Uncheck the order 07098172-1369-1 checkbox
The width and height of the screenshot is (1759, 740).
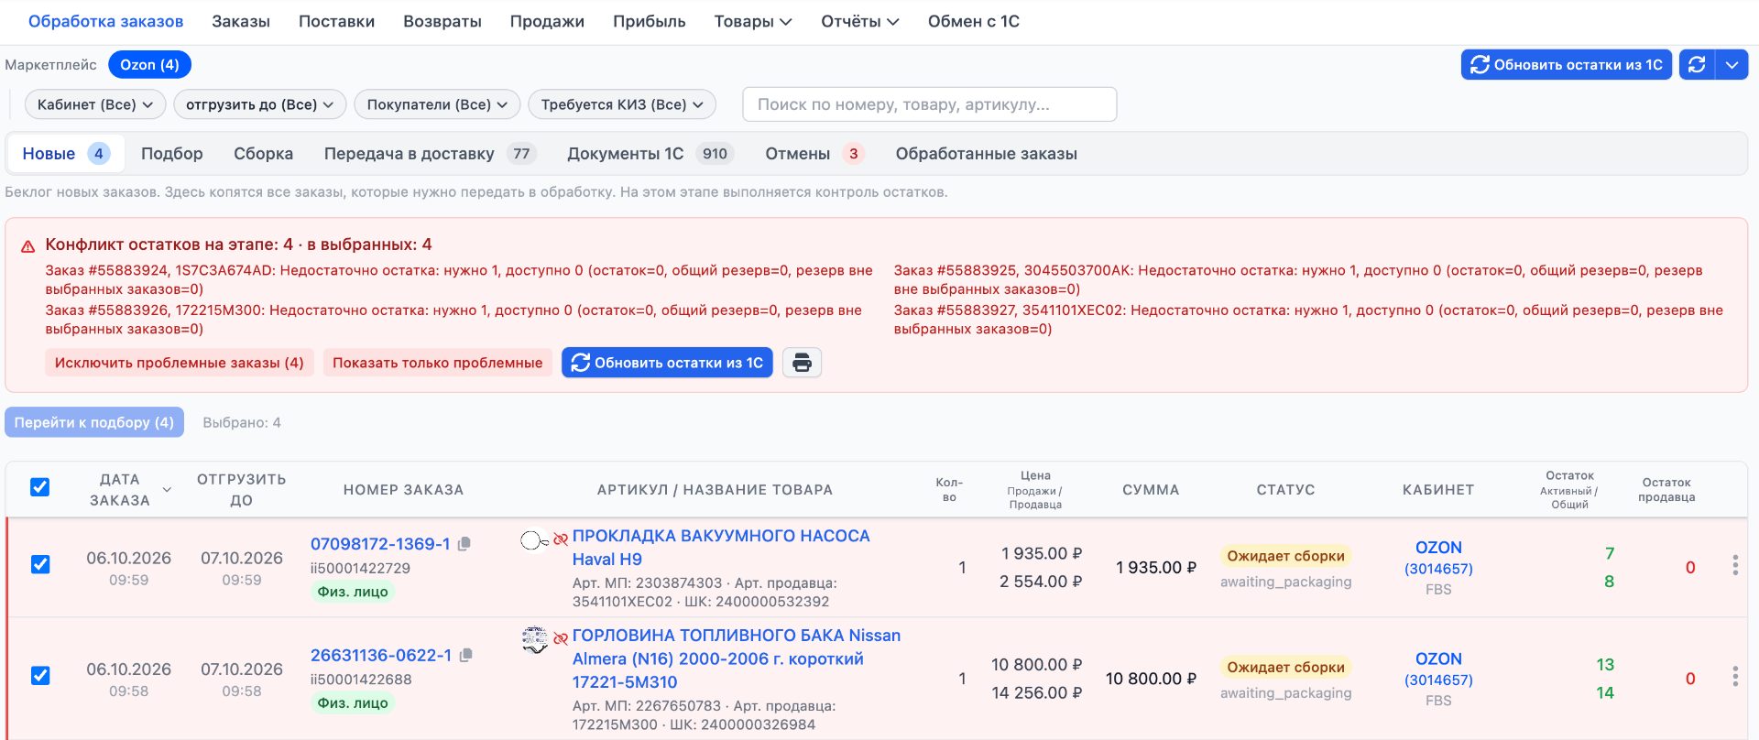pos(40,564)
